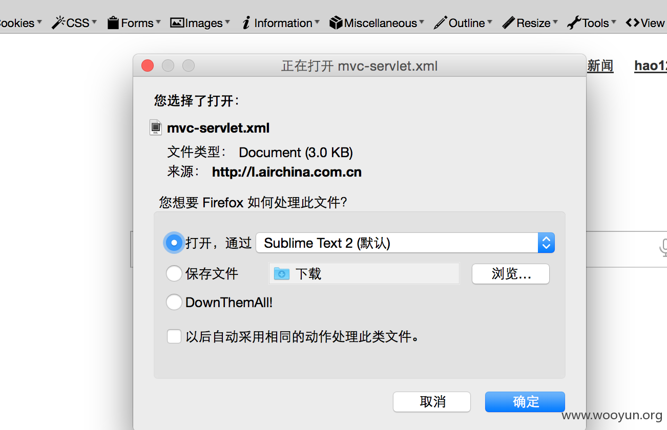Click the Images picture icon

click(x=177, y=23)
